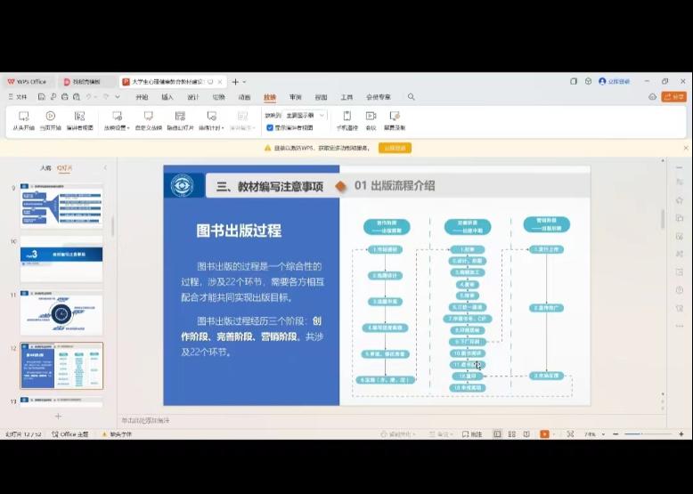Switch to 大纲 outline pane tab
This screenshot has width=693, height=494.
[45, 167]
